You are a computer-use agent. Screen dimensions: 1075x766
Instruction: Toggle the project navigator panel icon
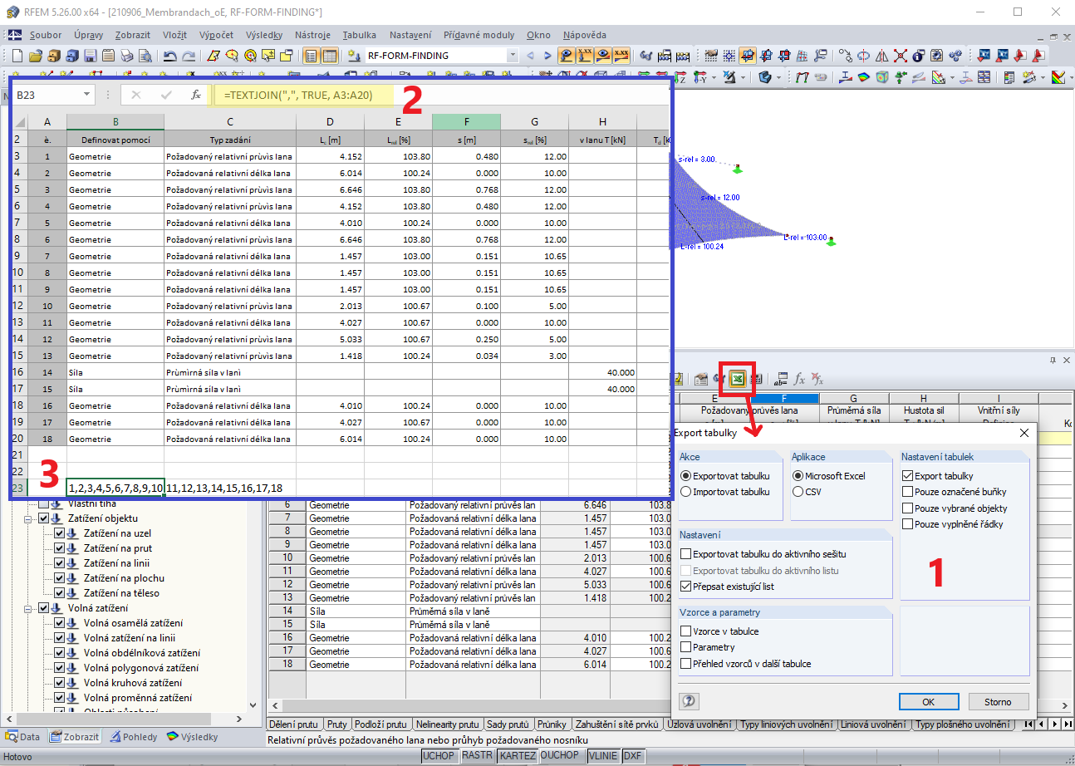pos(312,56)
